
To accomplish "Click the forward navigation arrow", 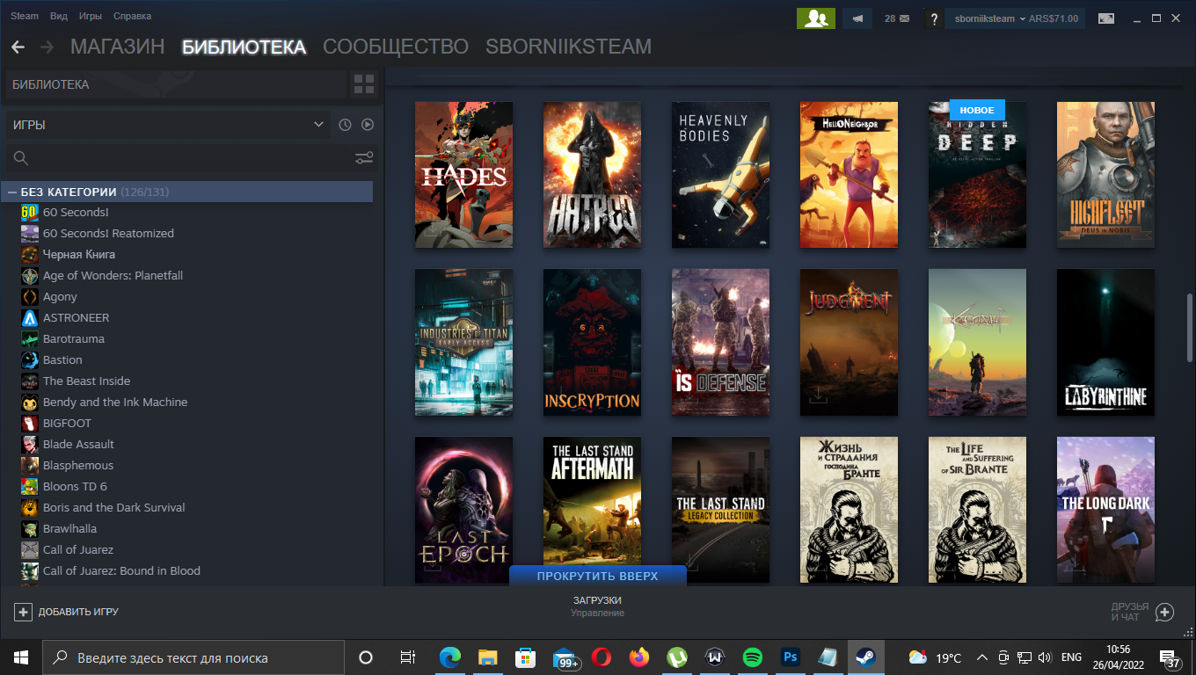I will click(x=47, y=47).
